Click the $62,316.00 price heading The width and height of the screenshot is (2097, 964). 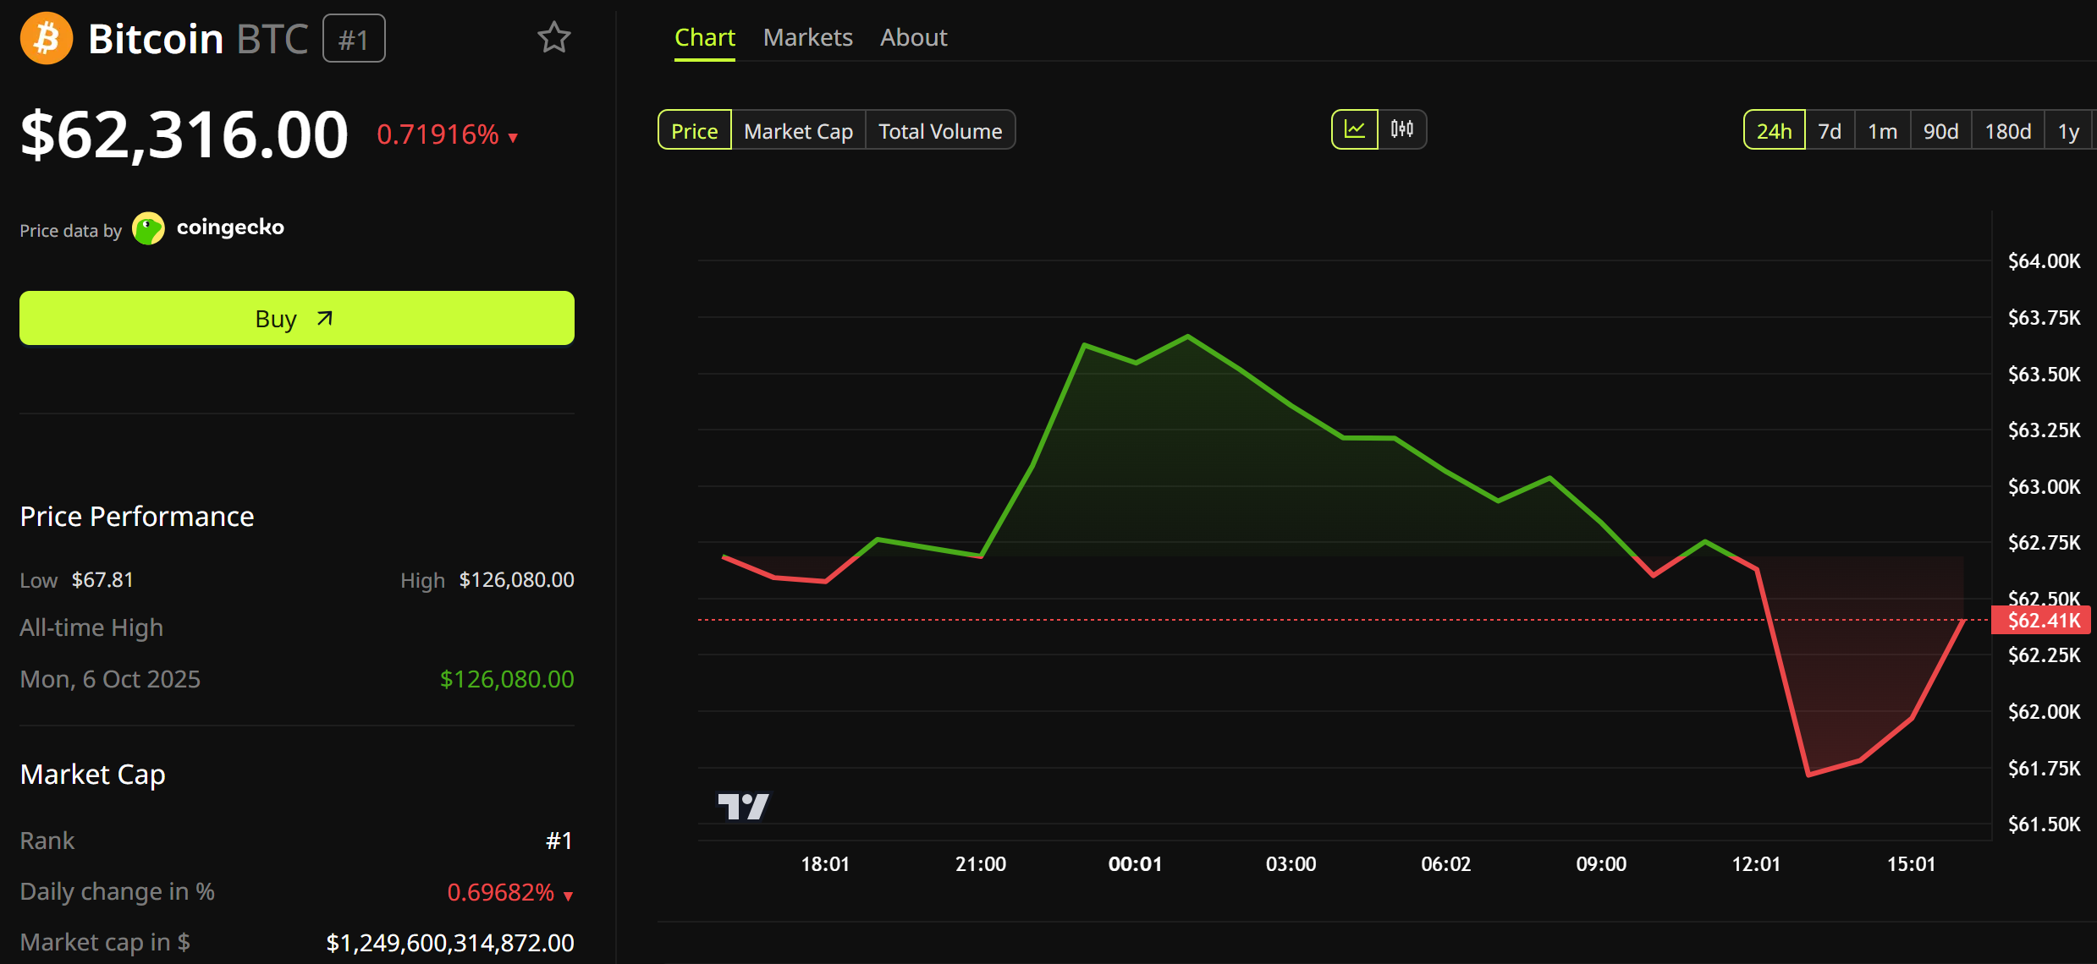pos(184,134)
